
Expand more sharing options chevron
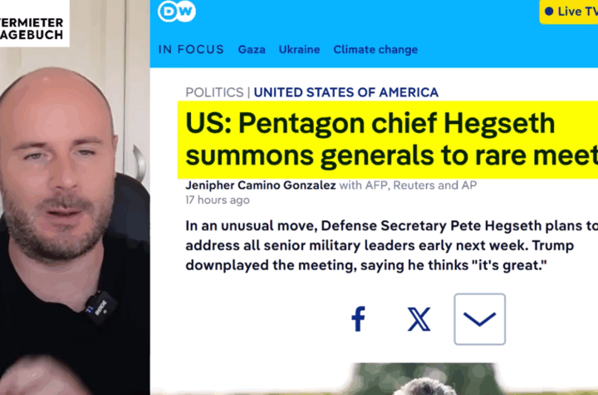[x=480, y=319]
